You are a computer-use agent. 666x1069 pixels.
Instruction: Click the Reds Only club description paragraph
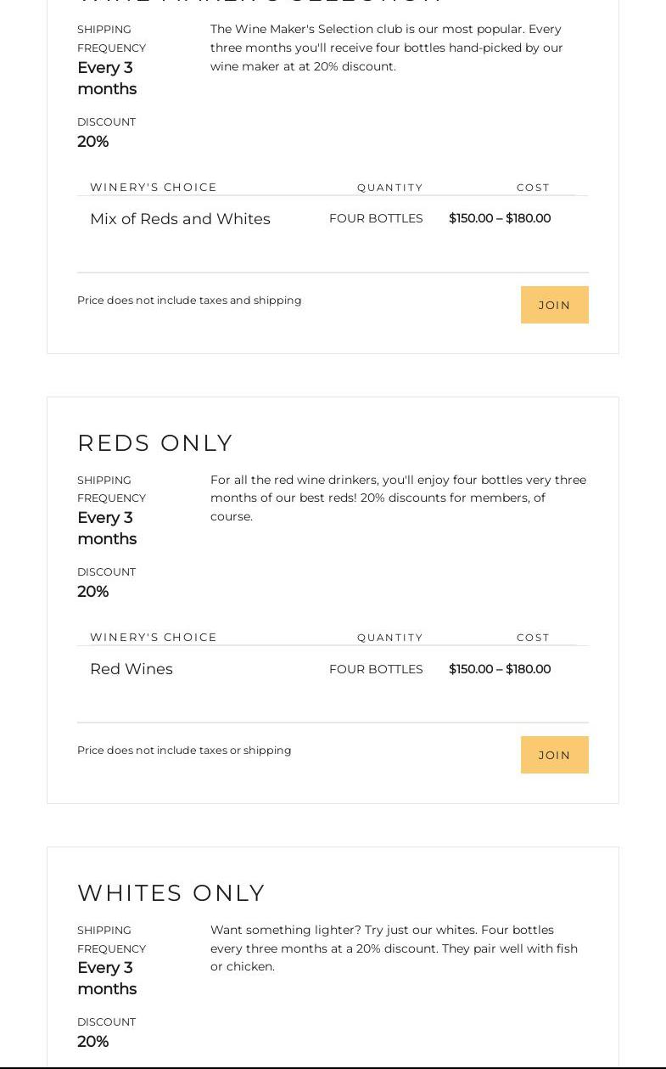pyautogui.click(x=398, y=498)
